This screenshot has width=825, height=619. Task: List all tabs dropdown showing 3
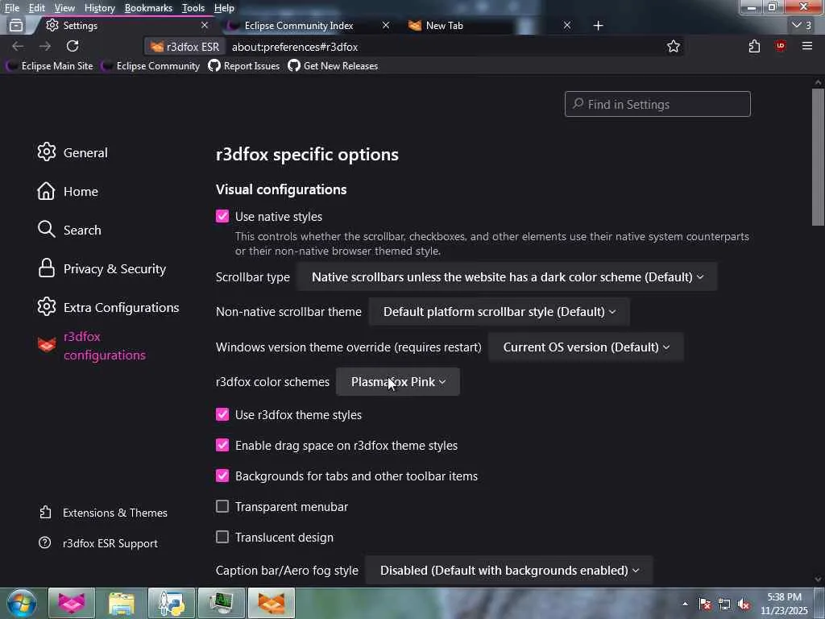(x=802, y=25)
